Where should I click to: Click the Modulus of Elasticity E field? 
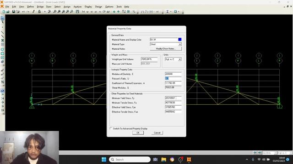pos(173,74)
